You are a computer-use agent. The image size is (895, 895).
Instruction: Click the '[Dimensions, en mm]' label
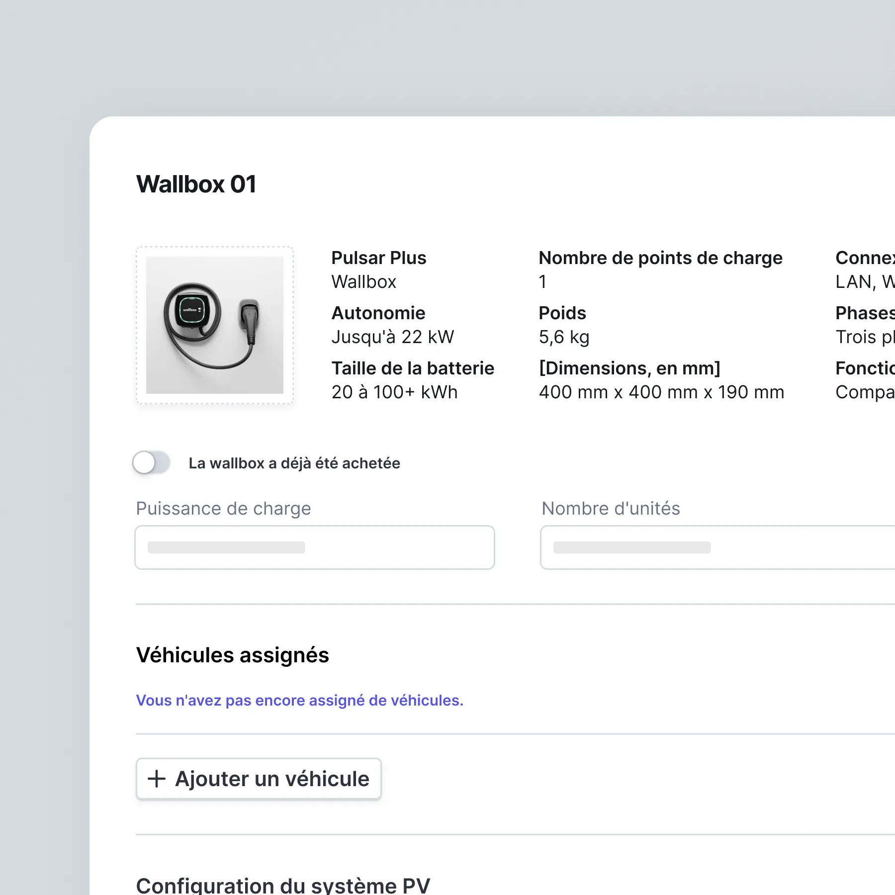click(629, 368)
